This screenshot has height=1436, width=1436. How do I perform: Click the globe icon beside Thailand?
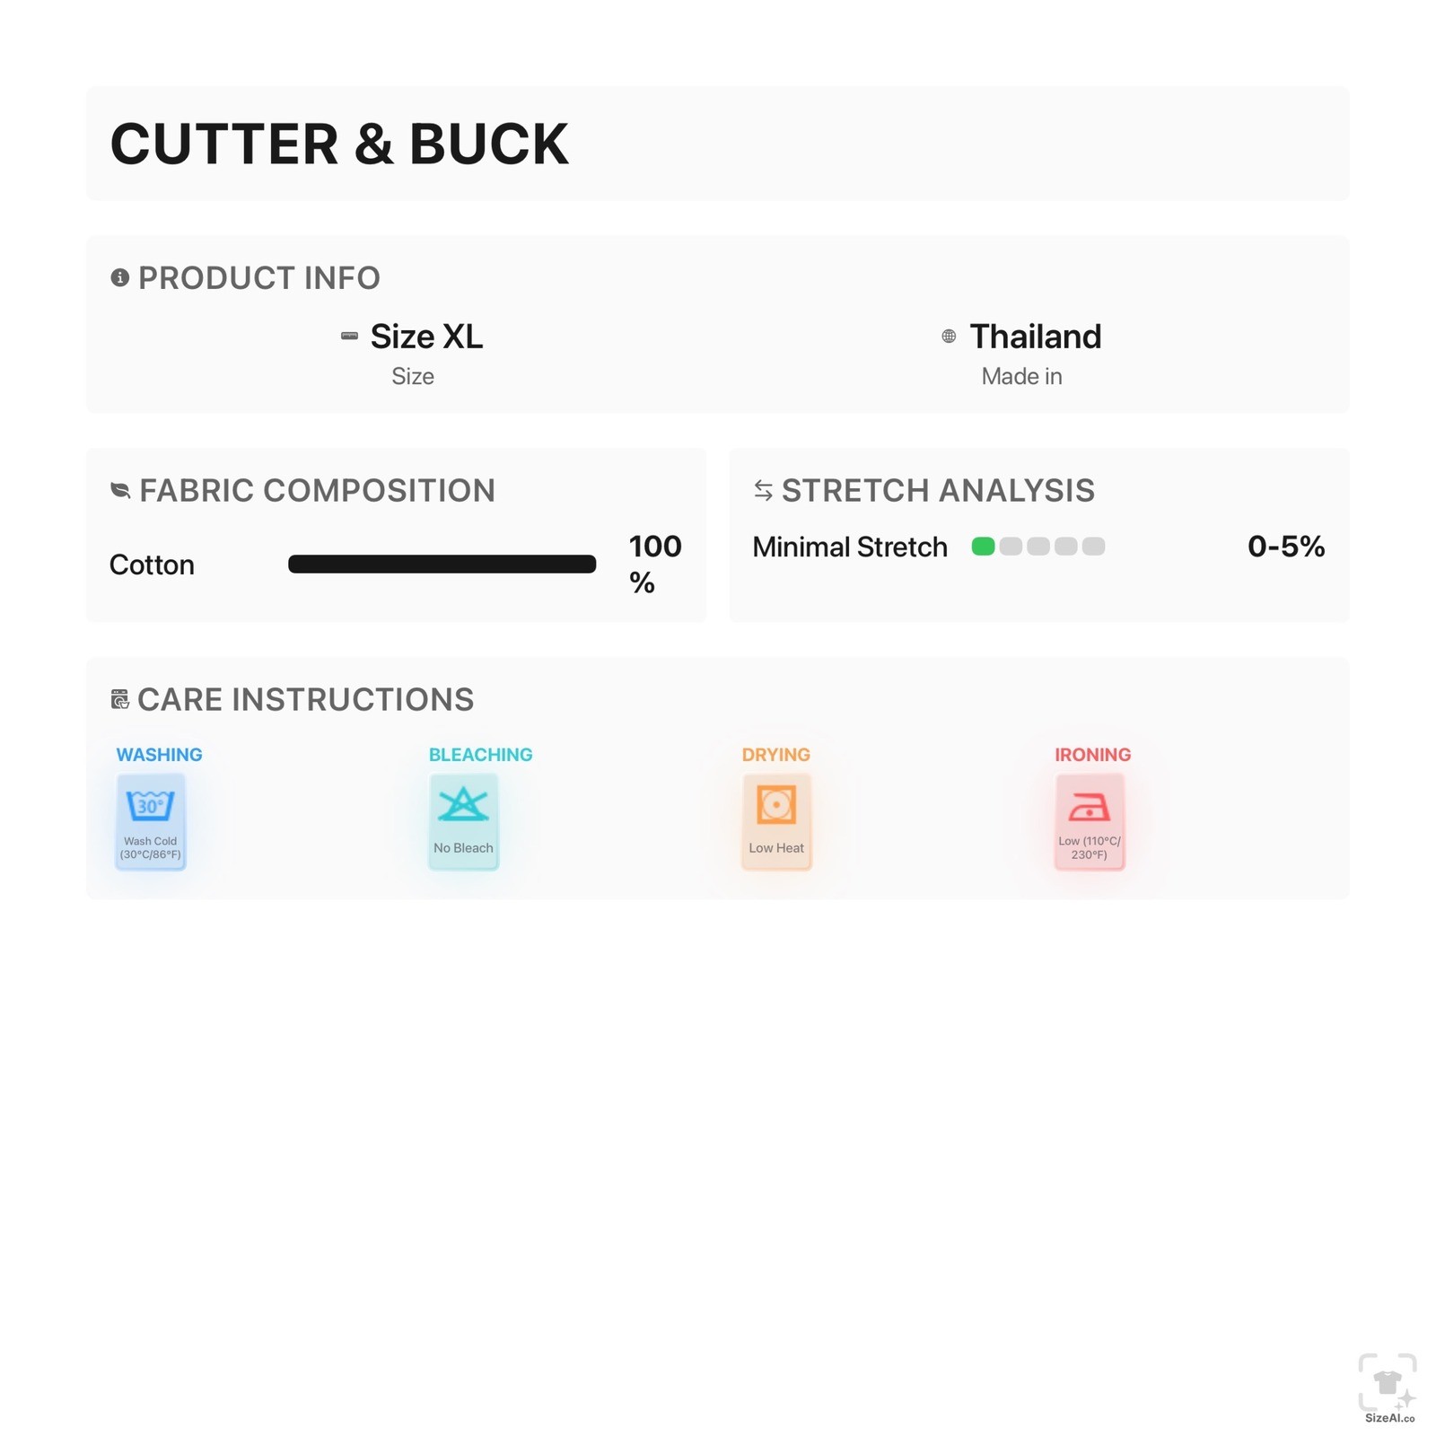coord(949,337)
